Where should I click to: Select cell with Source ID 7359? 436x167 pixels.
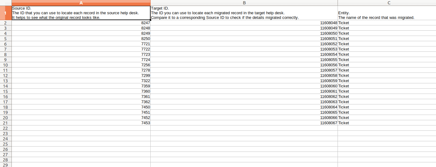tap(81, 86)
